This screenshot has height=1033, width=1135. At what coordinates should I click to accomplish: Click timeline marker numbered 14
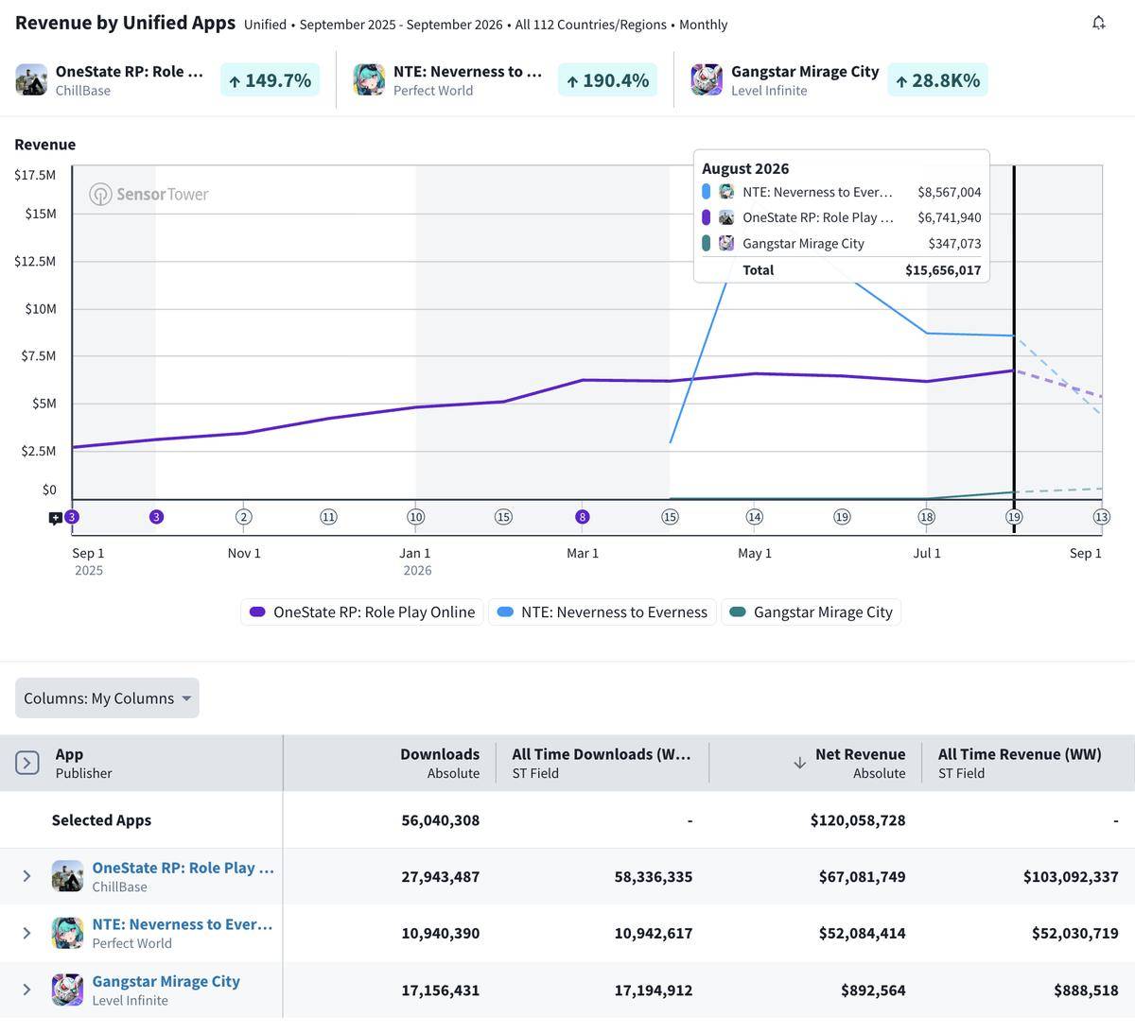[754, 517]
